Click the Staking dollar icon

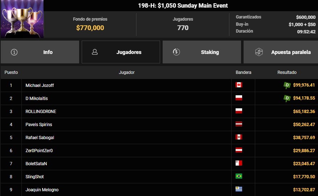(176, 52)
